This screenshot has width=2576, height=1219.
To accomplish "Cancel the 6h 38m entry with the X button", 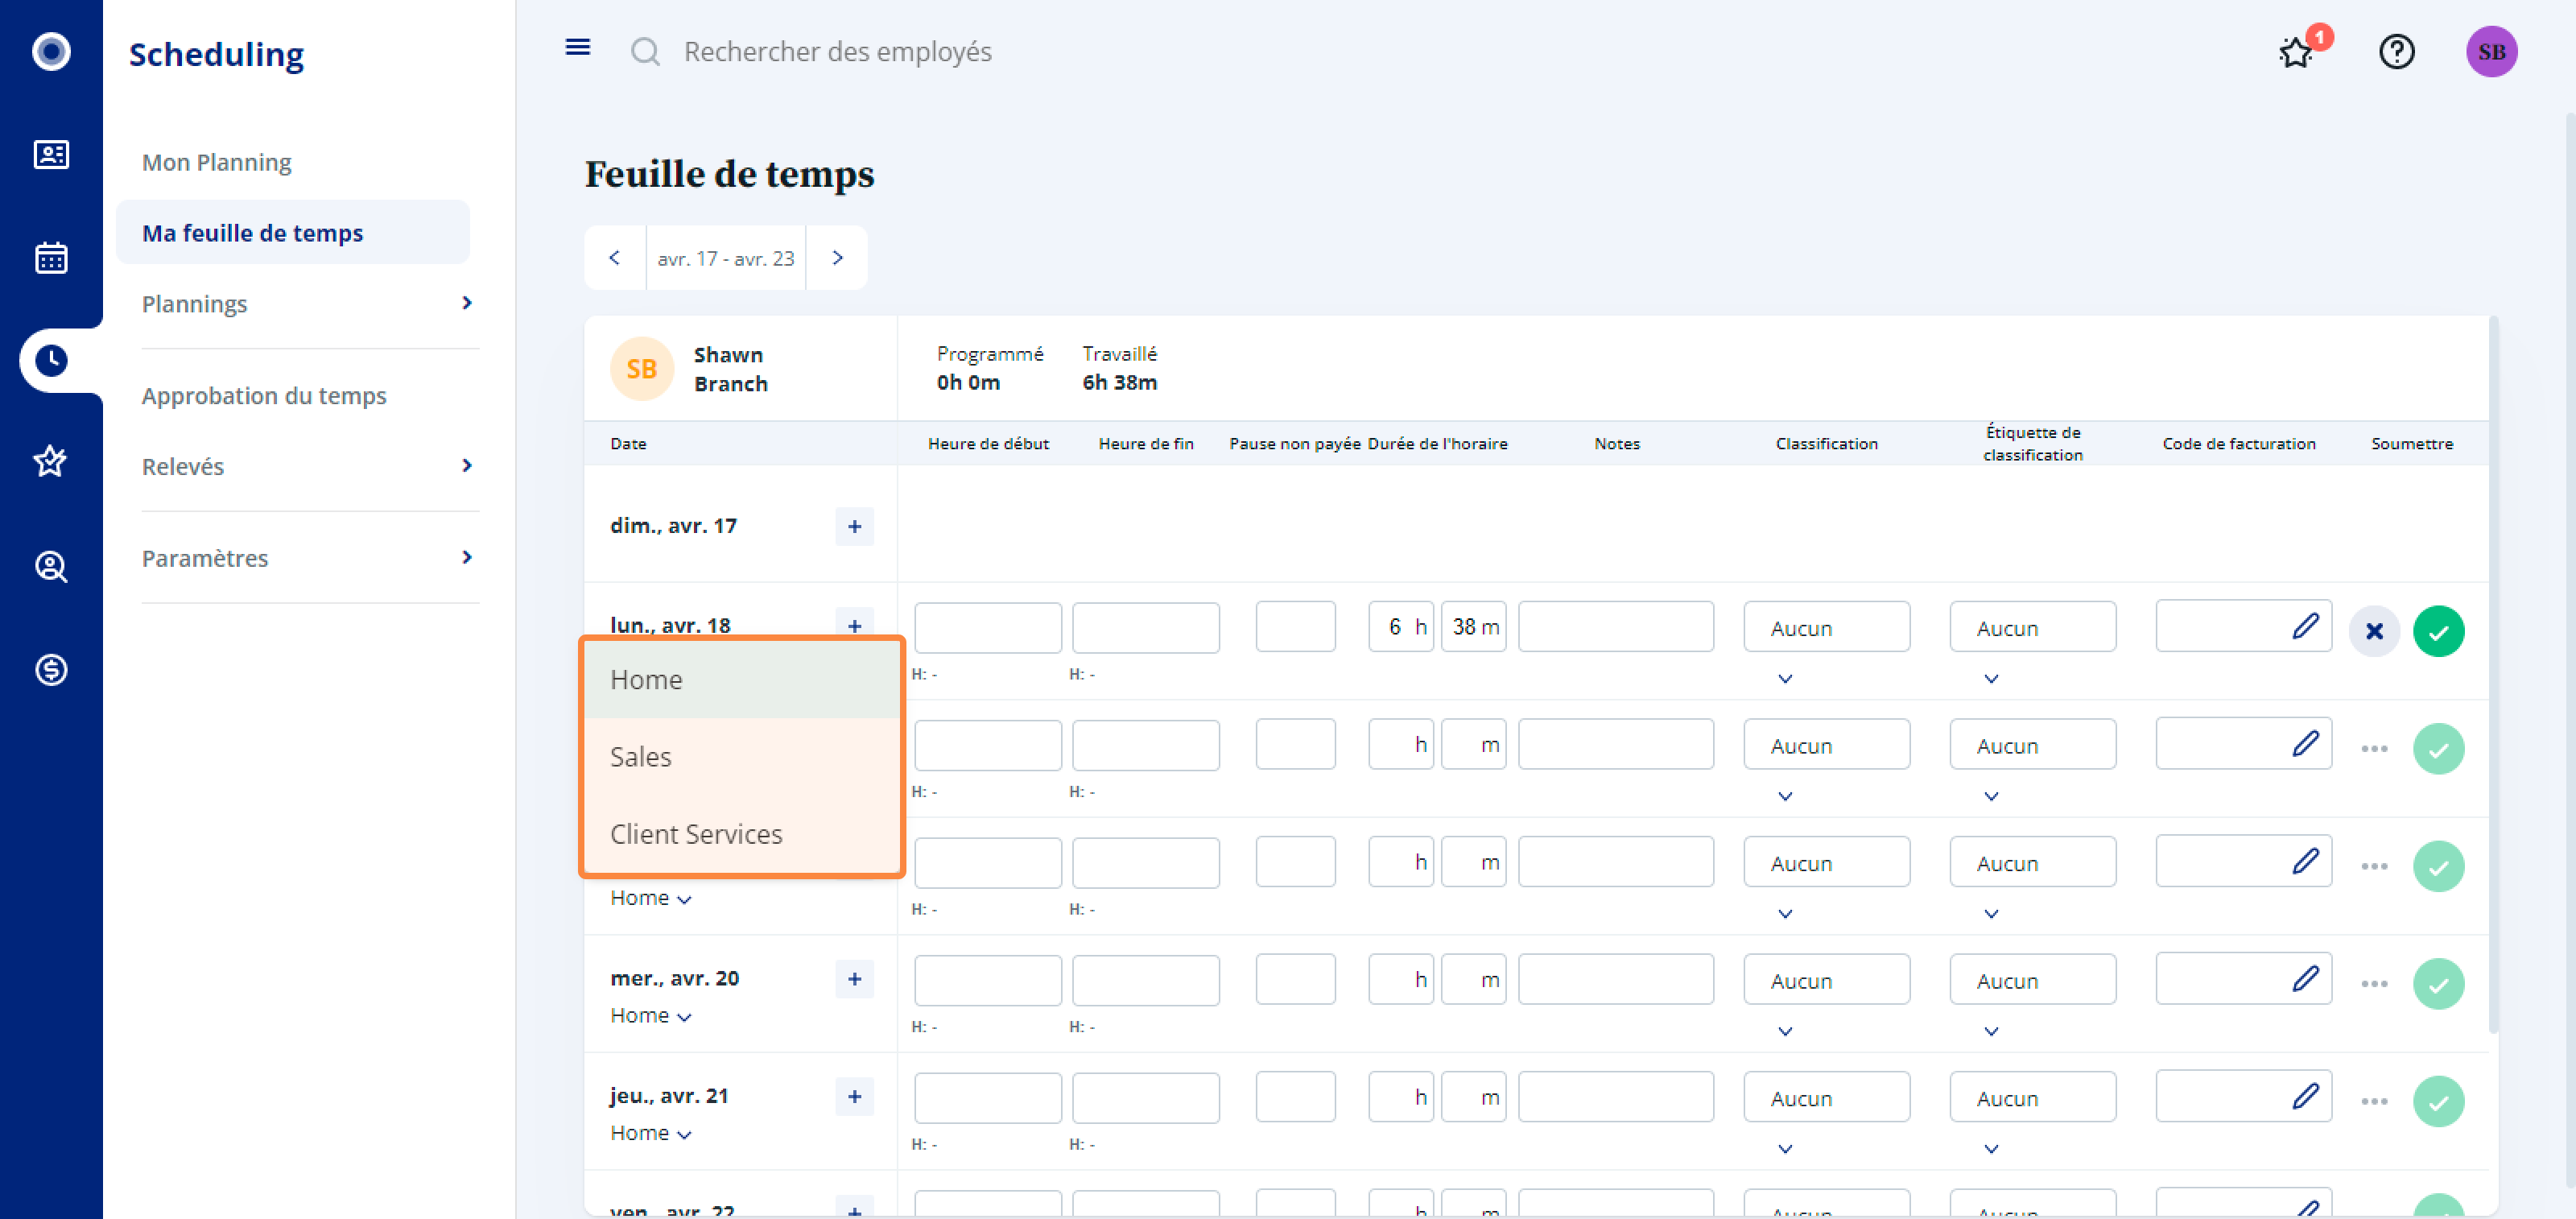I will (2374, 631).
